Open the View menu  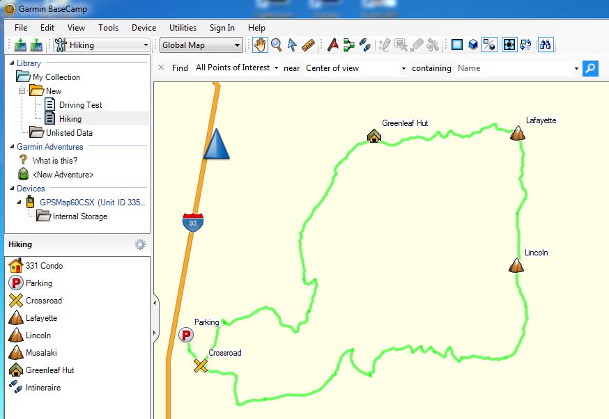click(76, 28)
